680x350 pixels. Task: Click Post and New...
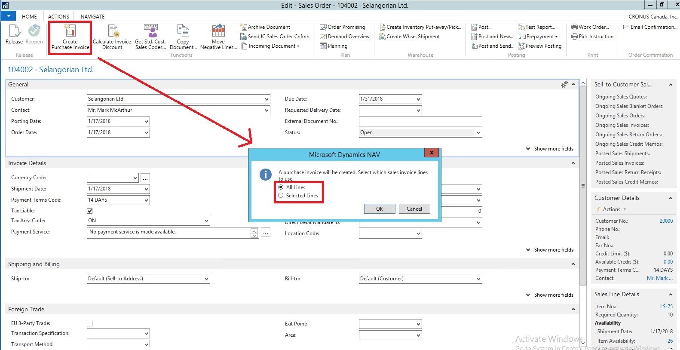(492, 37)
